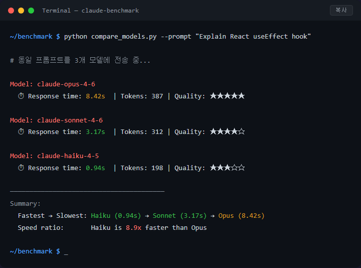Viewport: 361px width, 268px height.
Task: Click 'Tokens: 198' value
Action: click(x=142, y=168)
